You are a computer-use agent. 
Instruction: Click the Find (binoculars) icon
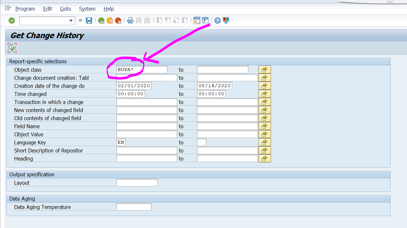click(139, 20)
